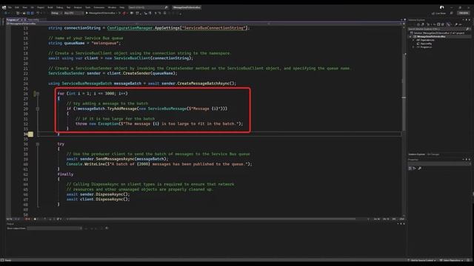Click the error count indicator
Image resolution: width=474 pixels, height=266 pixels.
27,219
